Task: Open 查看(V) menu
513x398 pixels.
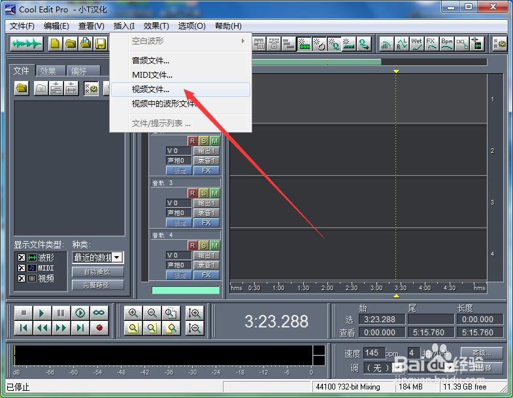Action: click(x=91, y=26)
